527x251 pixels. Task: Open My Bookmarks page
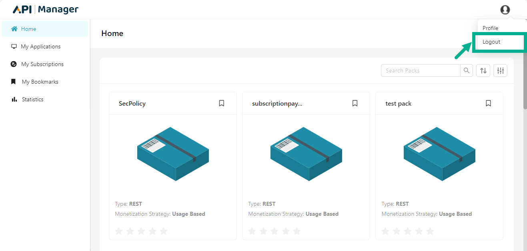pos(40,82)
